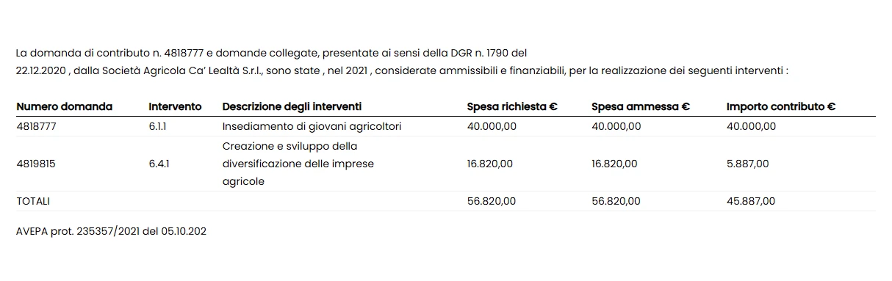The width and height of the screenshot is (892, 281).
Task: Select domanda number 4818777 in the table
Action: (x=36, y=126)
